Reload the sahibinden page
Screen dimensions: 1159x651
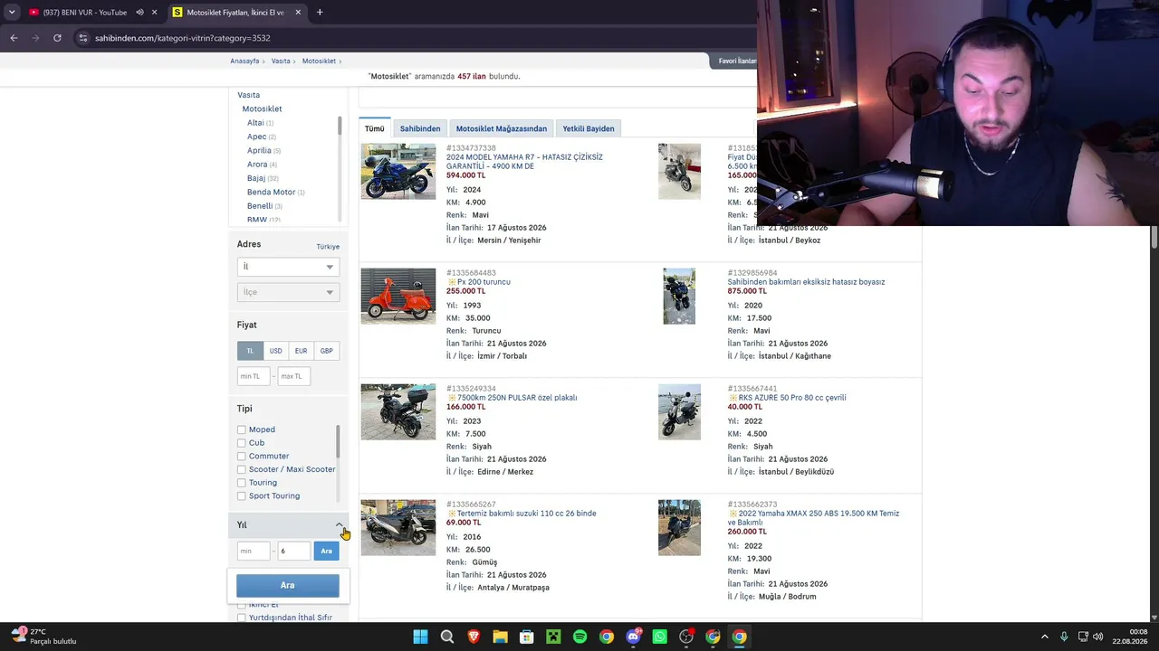57,38
